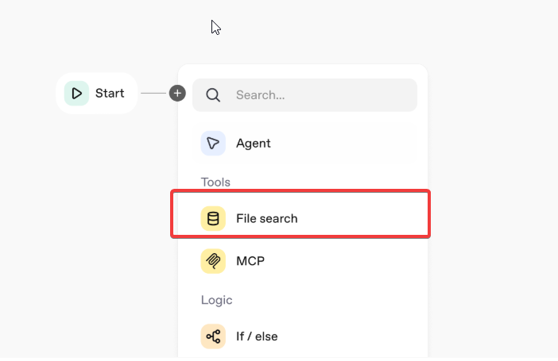The image size is (558, 361).
Task: Select the MCP tool entry
Action: pos(250,260)
